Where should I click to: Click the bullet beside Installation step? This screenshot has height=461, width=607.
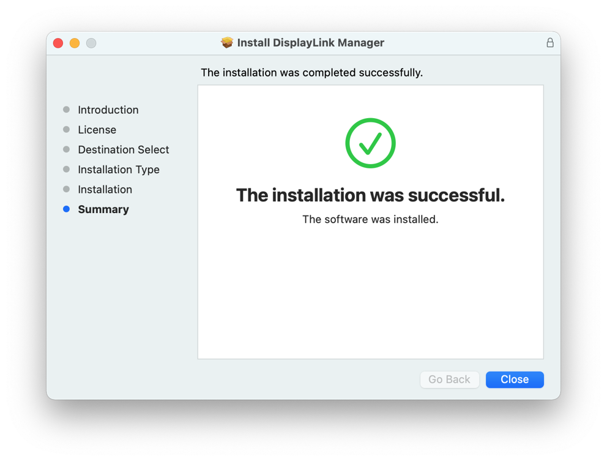[65, 189]
